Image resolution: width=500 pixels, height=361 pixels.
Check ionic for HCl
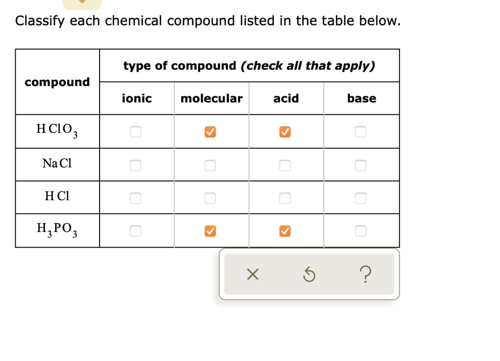[135, 198]
